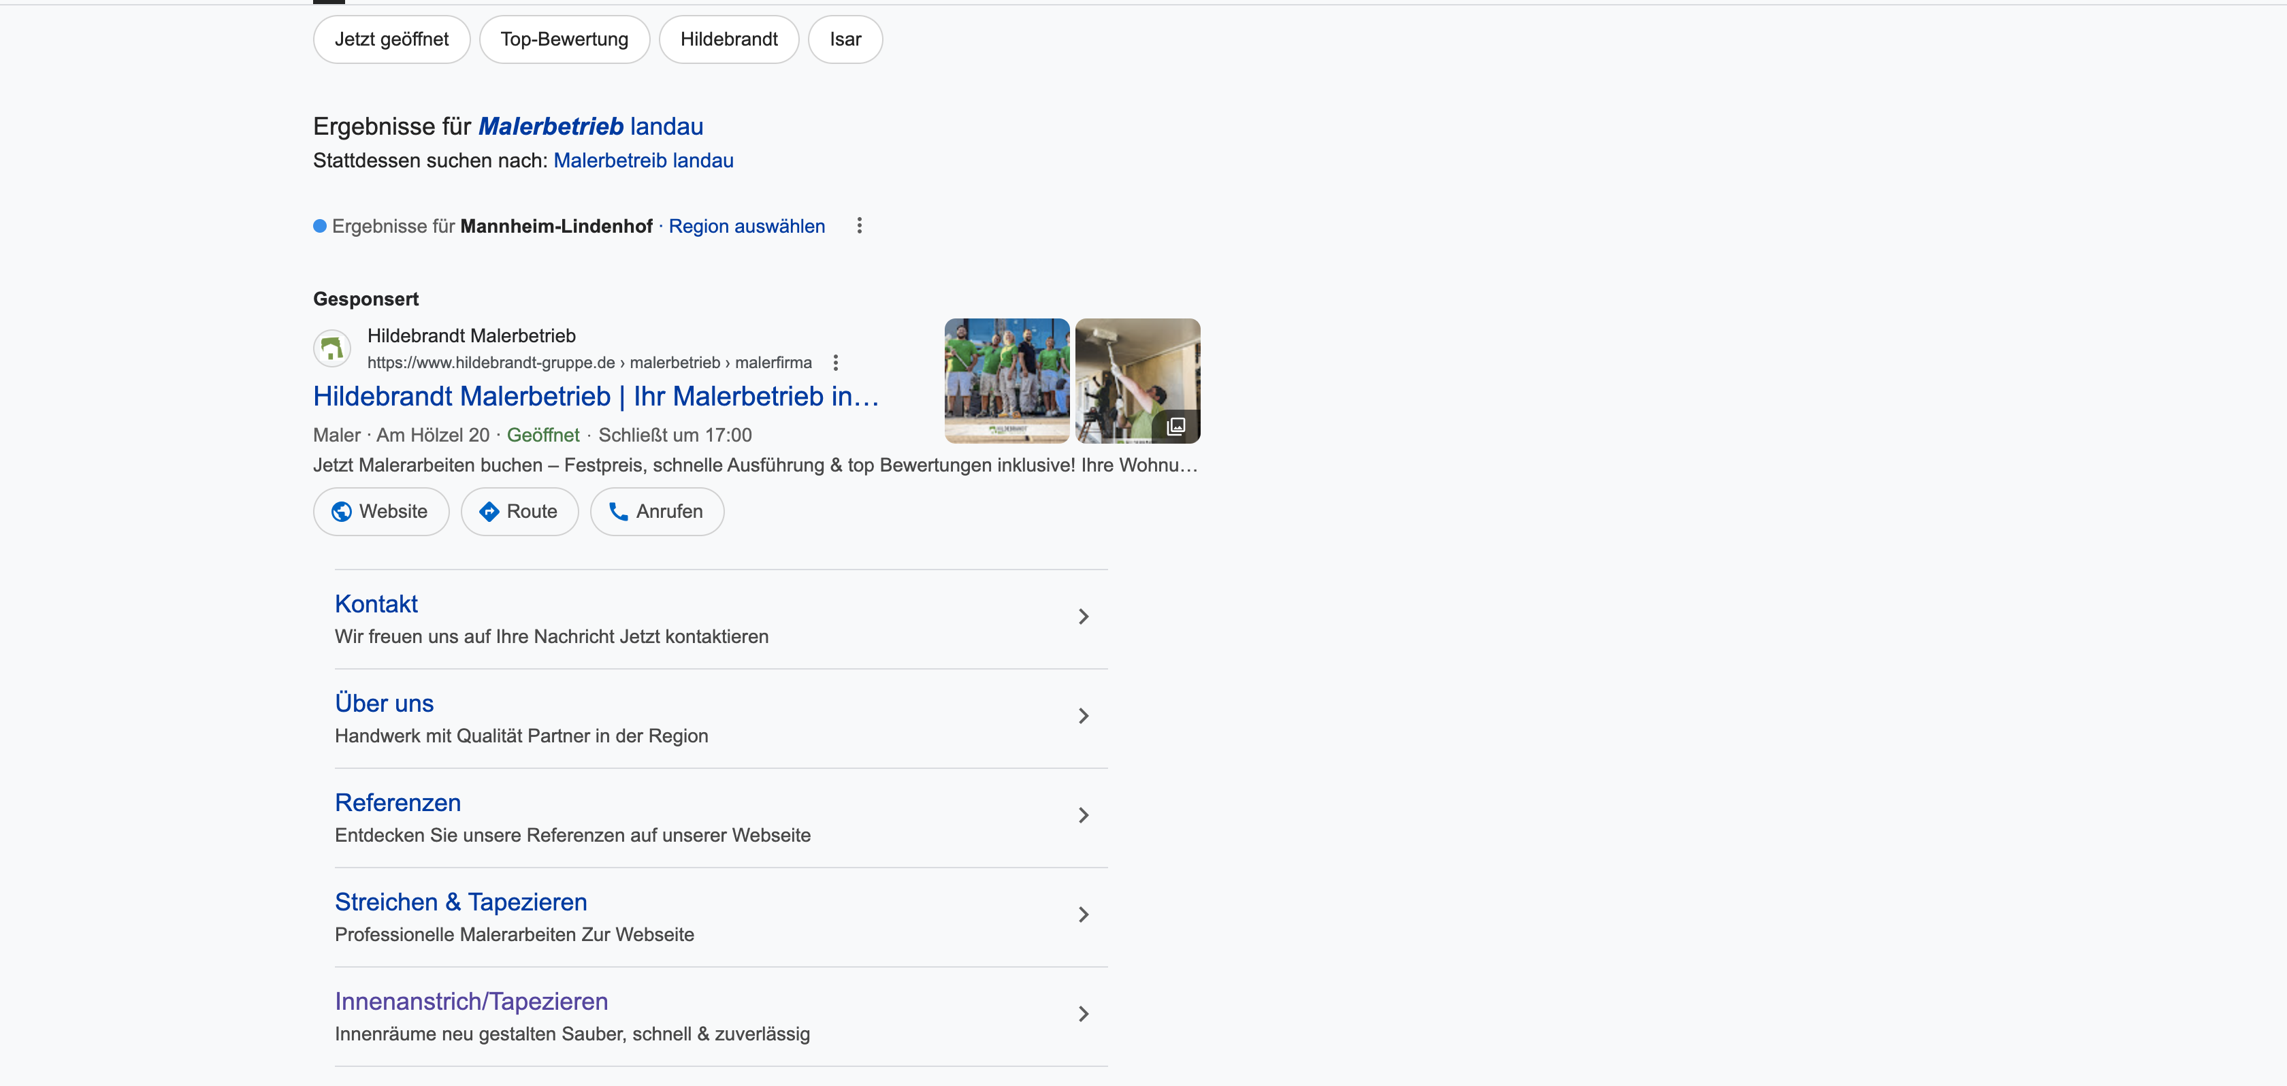Image resolution: width=2287 pixels, height=1086 pixels.
Task: Open three-dot menu next to Region auswählen
Action: click(858, 225)
